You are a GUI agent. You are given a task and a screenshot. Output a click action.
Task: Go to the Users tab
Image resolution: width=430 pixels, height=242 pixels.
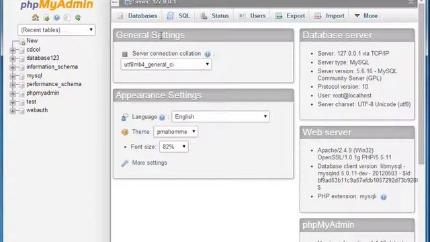[x=252, y=16]
